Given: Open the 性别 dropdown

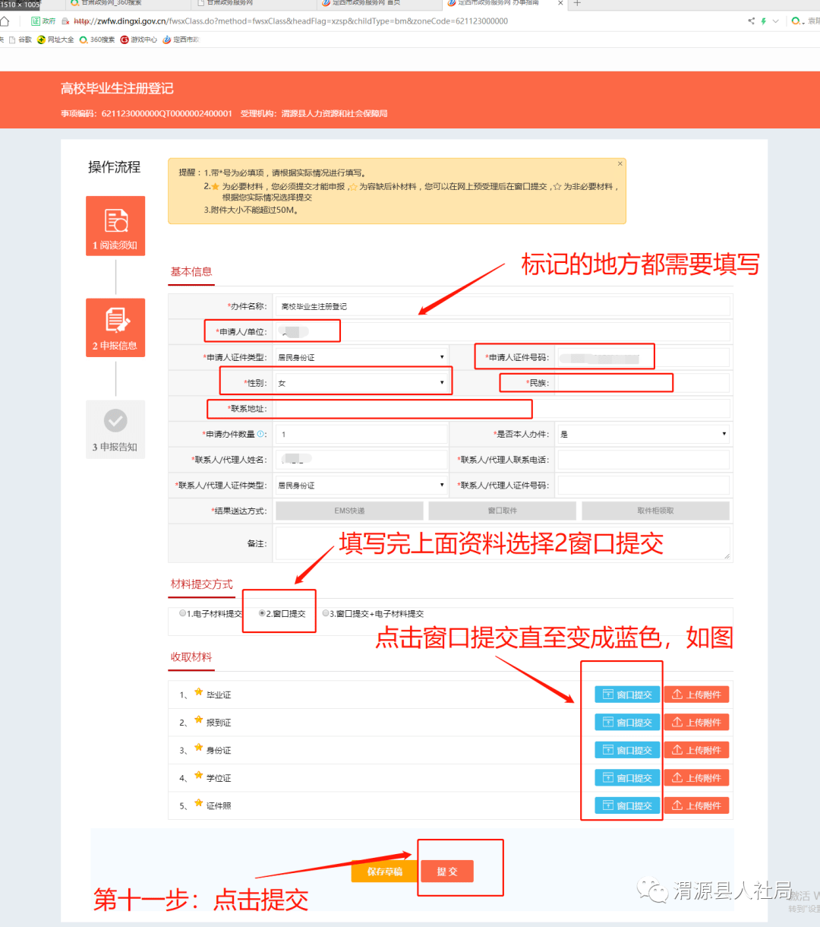Looking at the screenshot, I should point(361,383).
